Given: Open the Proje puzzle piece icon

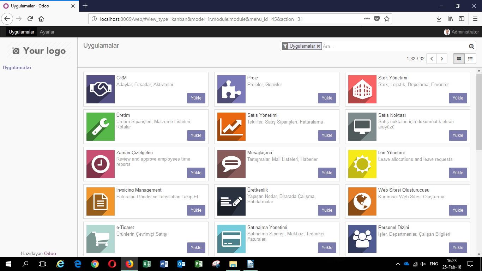Looking at the screenshot, I should [x=231, y=89].
